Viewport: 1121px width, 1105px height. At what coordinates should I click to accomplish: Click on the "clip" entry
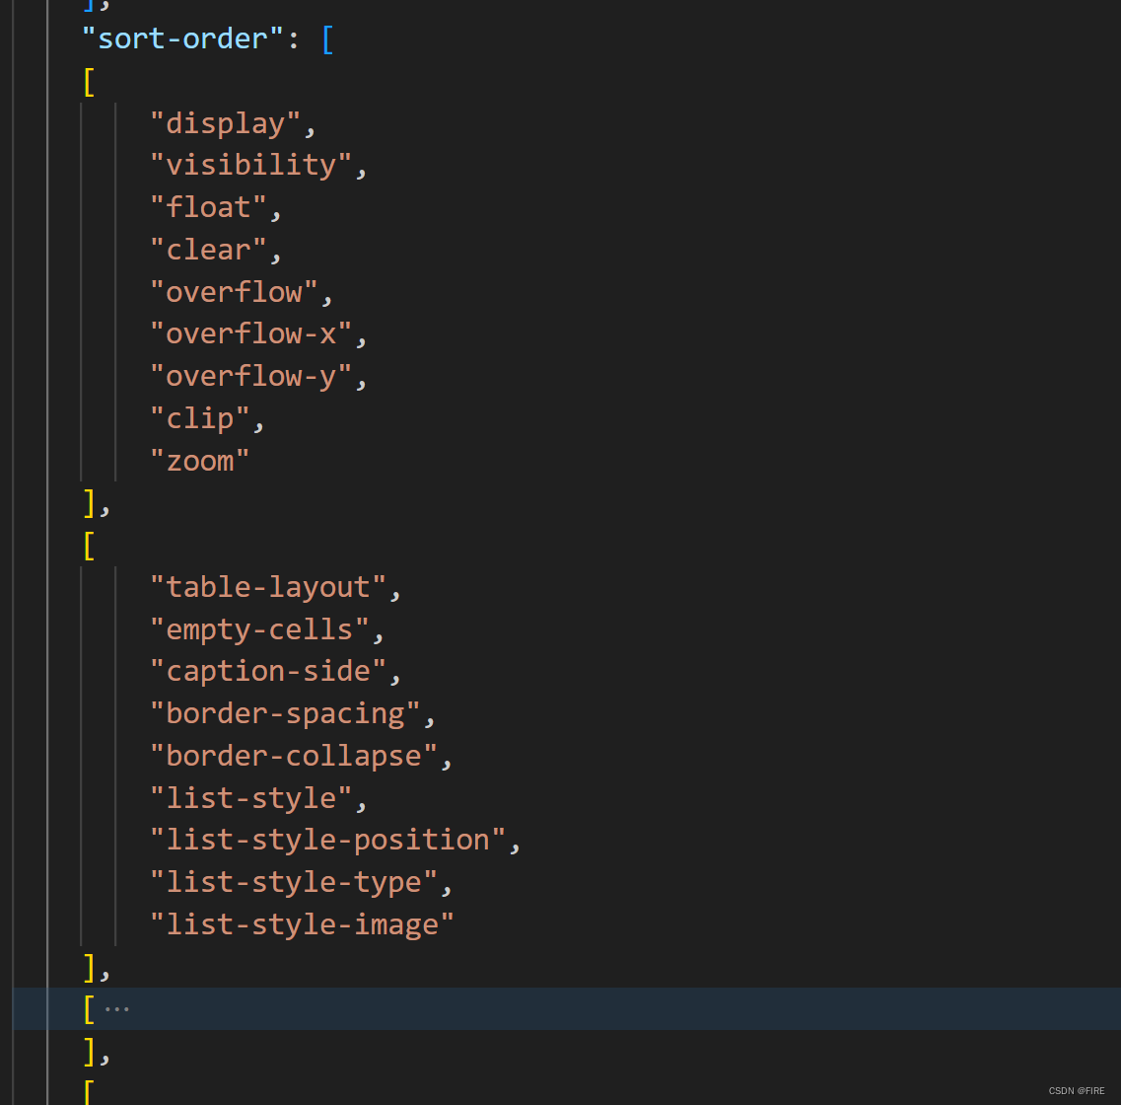(200, 418)
